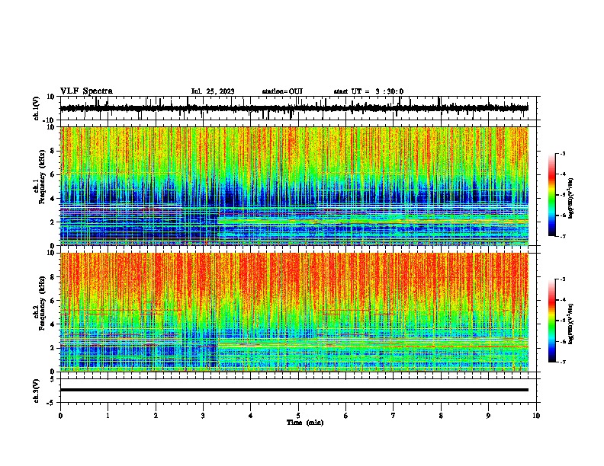Click the ch.2 spectrogram color scale bar

(552, 321)
